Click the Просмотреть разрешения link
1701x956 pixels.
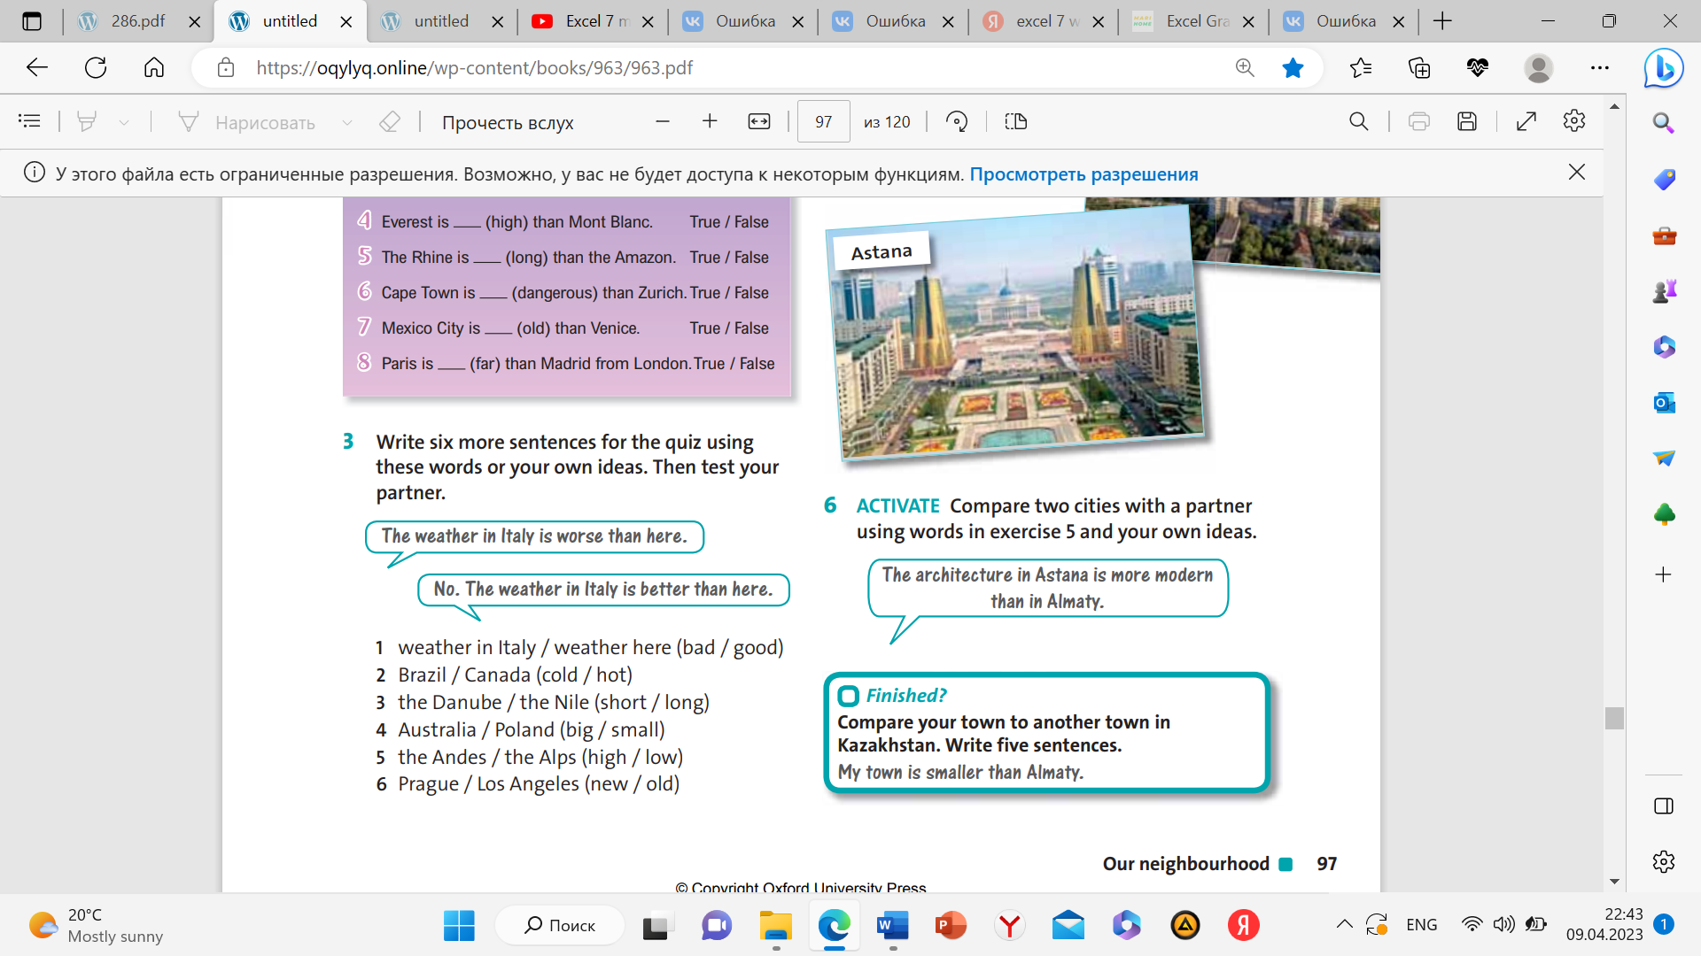click(x=1084, y=174)
